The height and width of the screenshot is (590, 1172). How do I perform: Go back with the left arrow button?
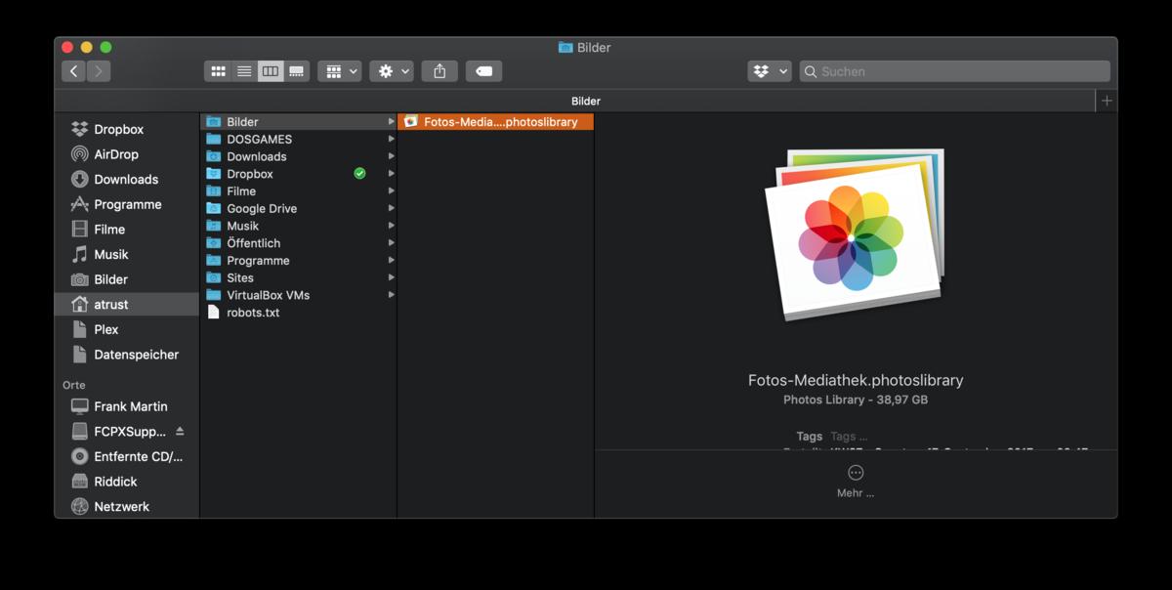[73, 71]
